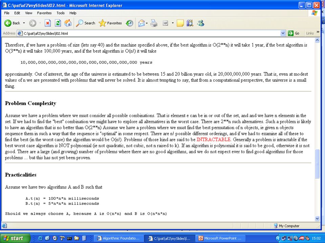Screen dimensions: 325x243
Task: Open the Tools menu
Action: click(61, 13)
